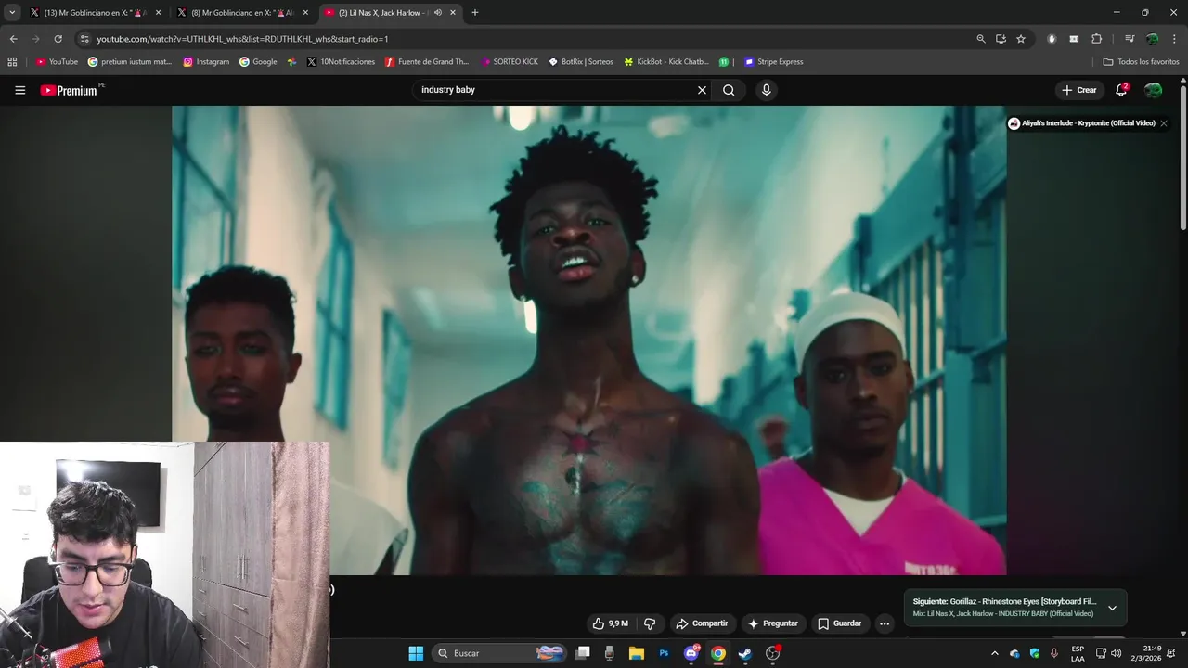
Task: Open the BotRix | Sorteos bookmark
Action: [581, 62]
